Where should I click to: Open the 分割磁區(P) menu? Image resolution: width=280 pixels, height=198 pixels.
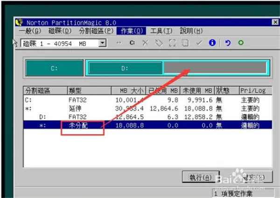click(x=96, y=31)
